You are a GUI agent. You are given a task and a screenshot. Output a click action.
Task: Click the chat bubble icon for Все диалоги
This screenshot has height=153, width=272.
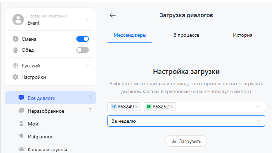[21, 98]
